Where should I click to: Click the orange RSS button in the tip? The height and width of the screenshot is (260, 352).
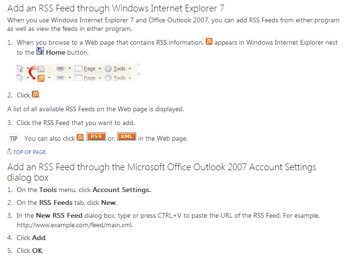(96, 138)
